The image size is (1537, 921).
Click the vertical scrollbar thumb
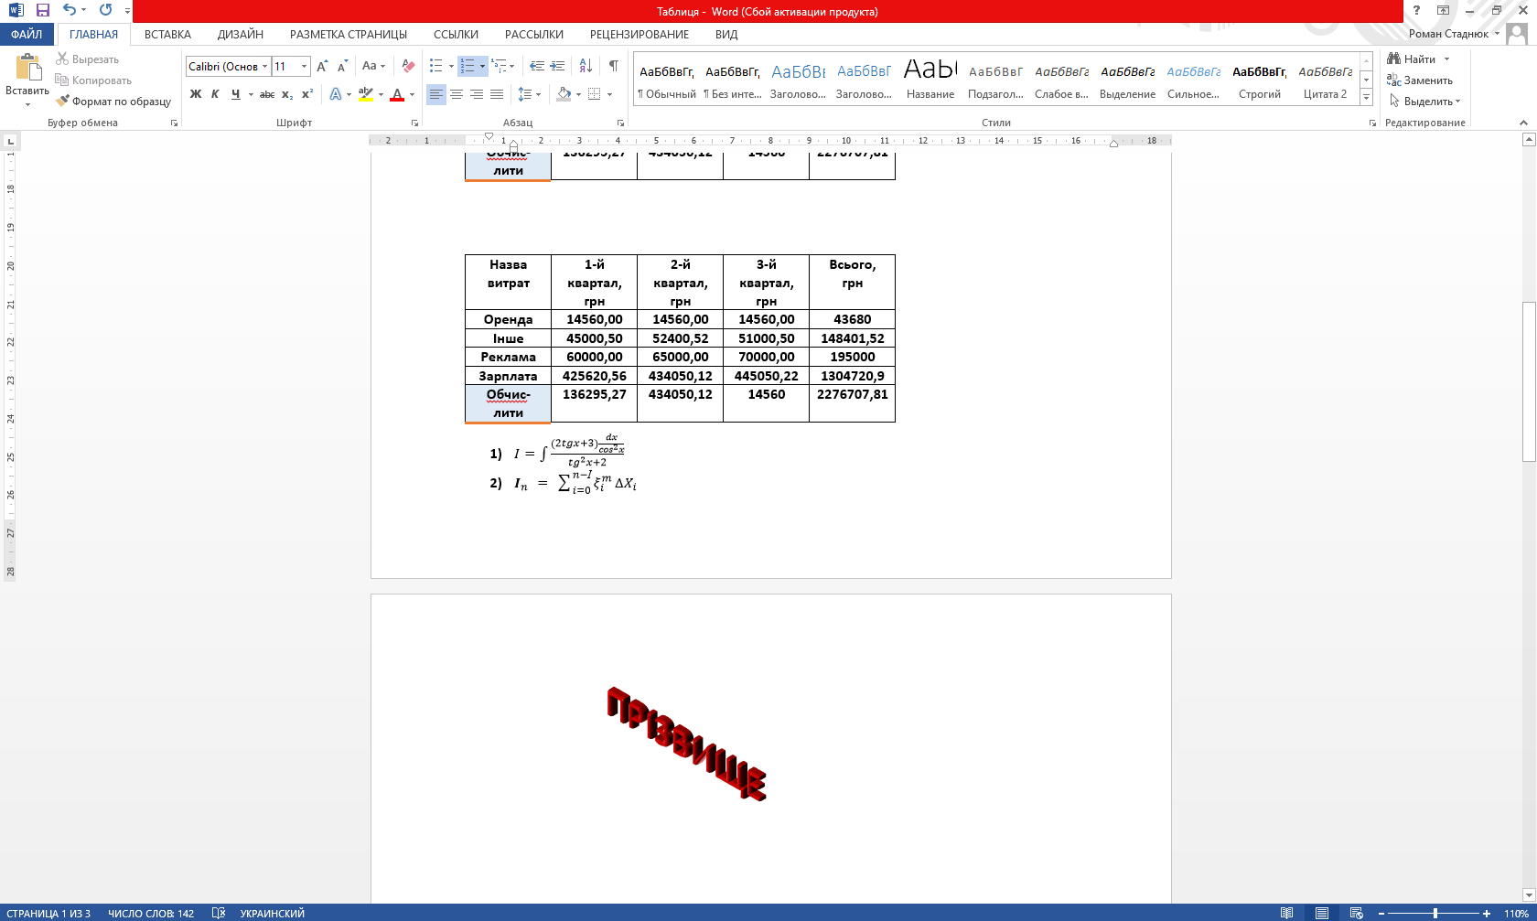click(1528, 381)
